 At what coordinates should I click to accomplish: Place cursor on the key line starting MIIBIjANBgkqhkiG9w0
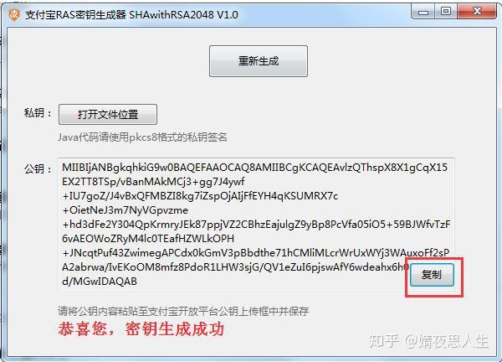tap(254, 168)
